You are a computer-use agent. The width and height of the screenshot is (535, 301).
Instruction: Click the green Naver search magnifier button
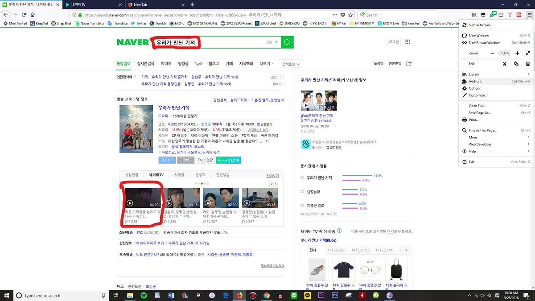pos(288,42)
